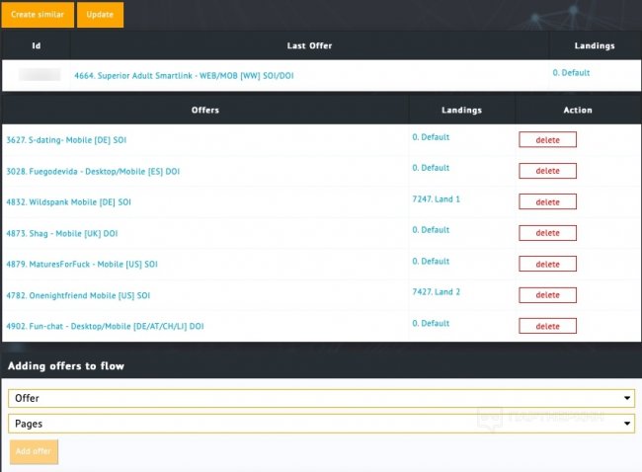Screen dimensions: 642x472
Task: Expand the Pages dropdown
Action: 321,423
